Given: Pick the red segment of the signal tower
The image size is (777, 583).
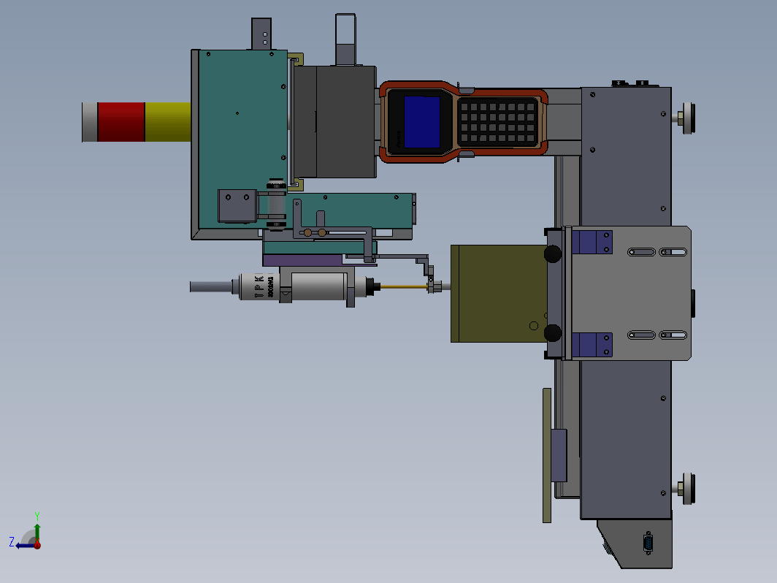Looking at the screenshot, I should click(x=121, y=122).
